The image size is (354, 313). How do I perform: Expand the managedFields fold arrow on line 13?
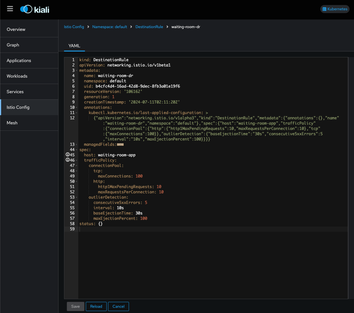coord(77,144)
